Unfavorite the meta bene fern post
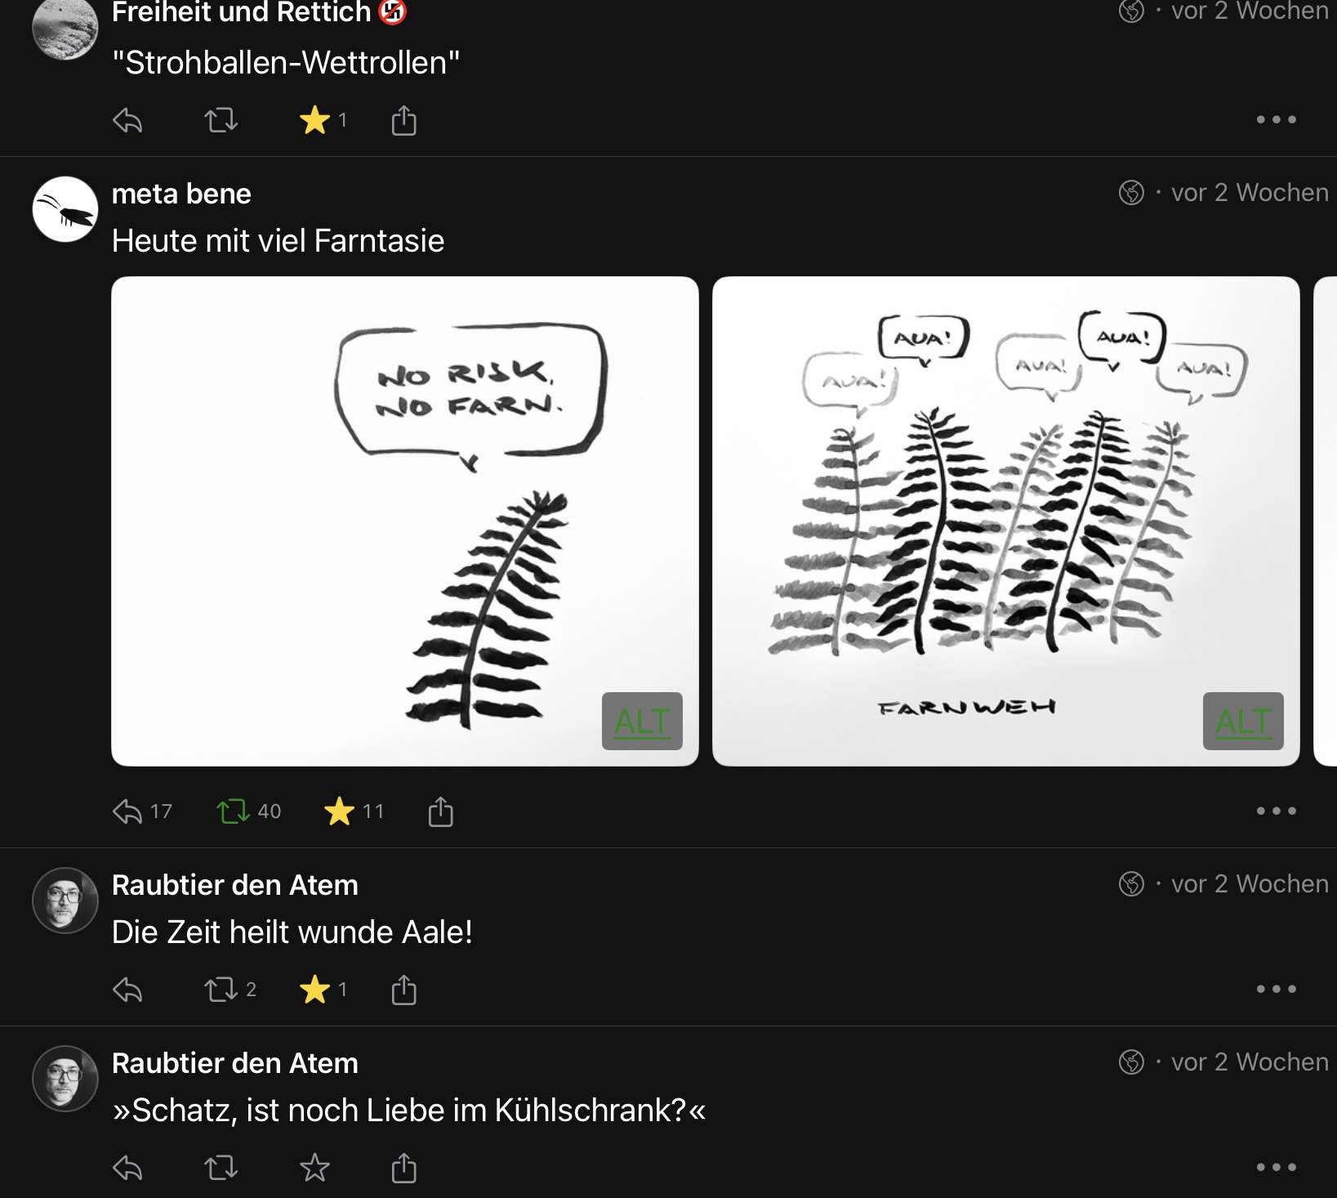Screen dimensions: 1337x1198 pyautogui.click(x=339, y=811)
